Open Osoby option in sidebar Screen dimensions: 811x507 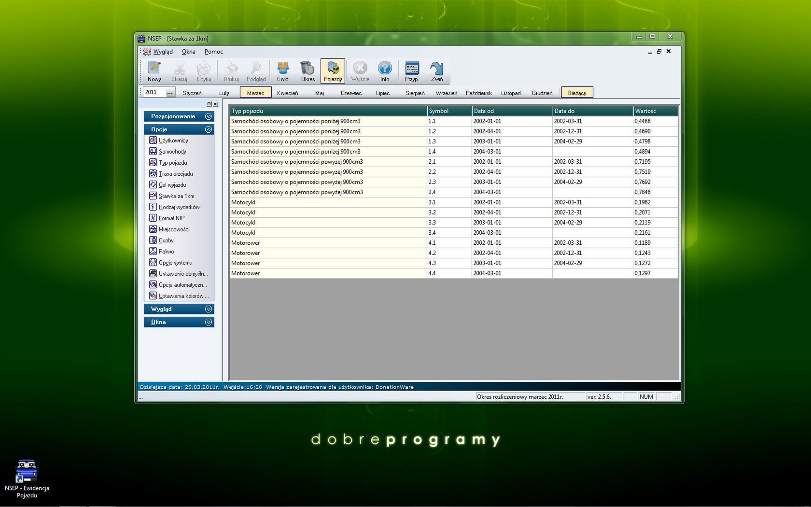(161, 240)
